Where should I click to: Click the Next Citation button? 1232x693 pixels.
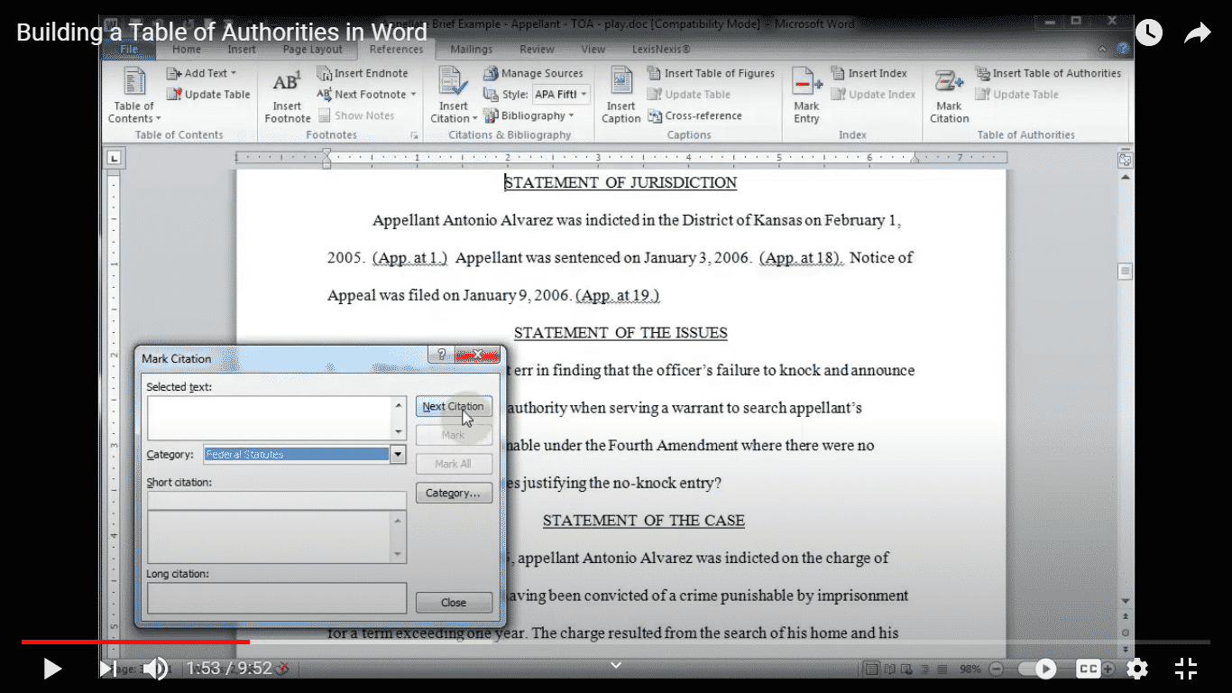pyautogui.click(x=454, y=407)
